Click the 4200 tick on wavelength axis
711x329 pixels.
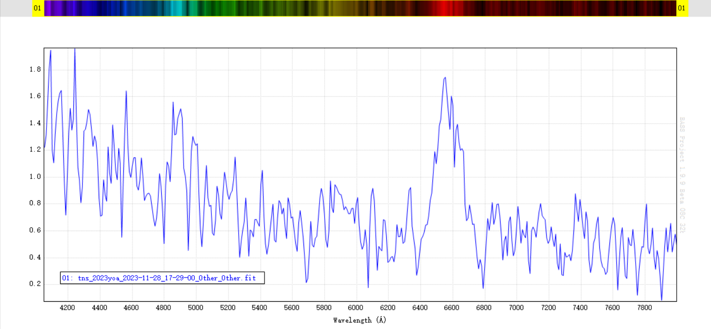click(x=68, y=307)
